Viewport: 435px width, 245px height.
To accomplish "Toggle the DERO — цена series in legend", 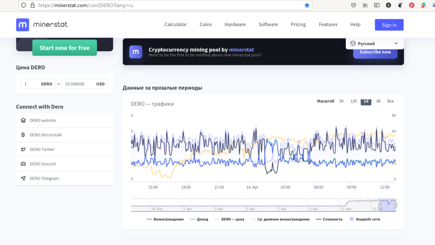I will pos(229,219).
